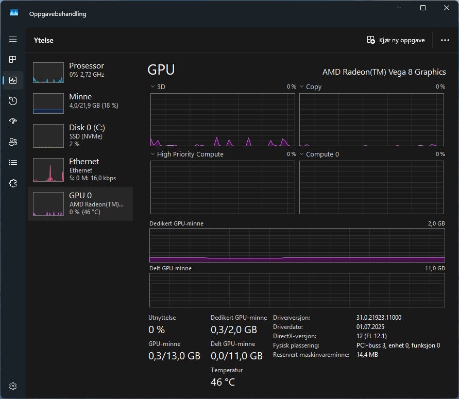Go to the Processes page icon
The width and height of the screenshot is (459, 399).
click(13, 60)
